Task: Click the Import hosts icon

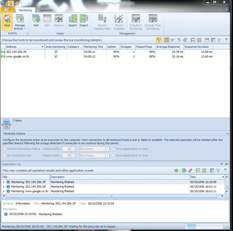Action: 73,21
